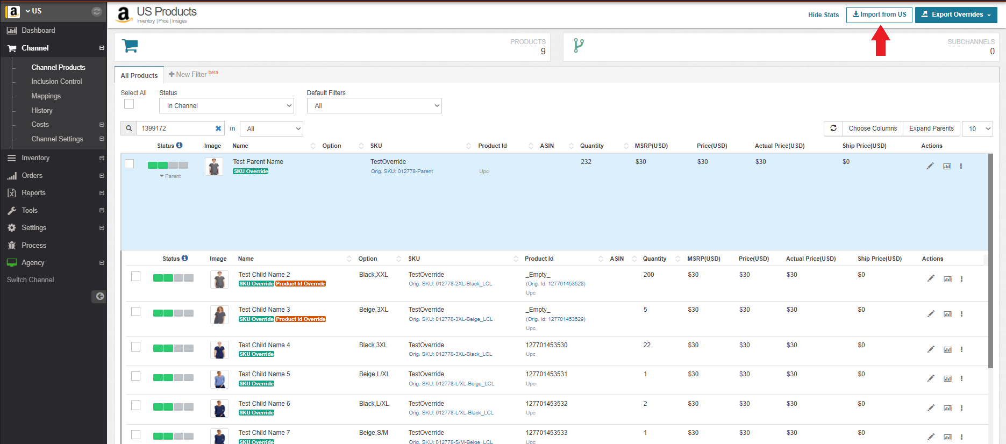This screenshot has width=1006, height=444.
Task: Open more actions menu for Test Parent Name
Action: [961, 166]
